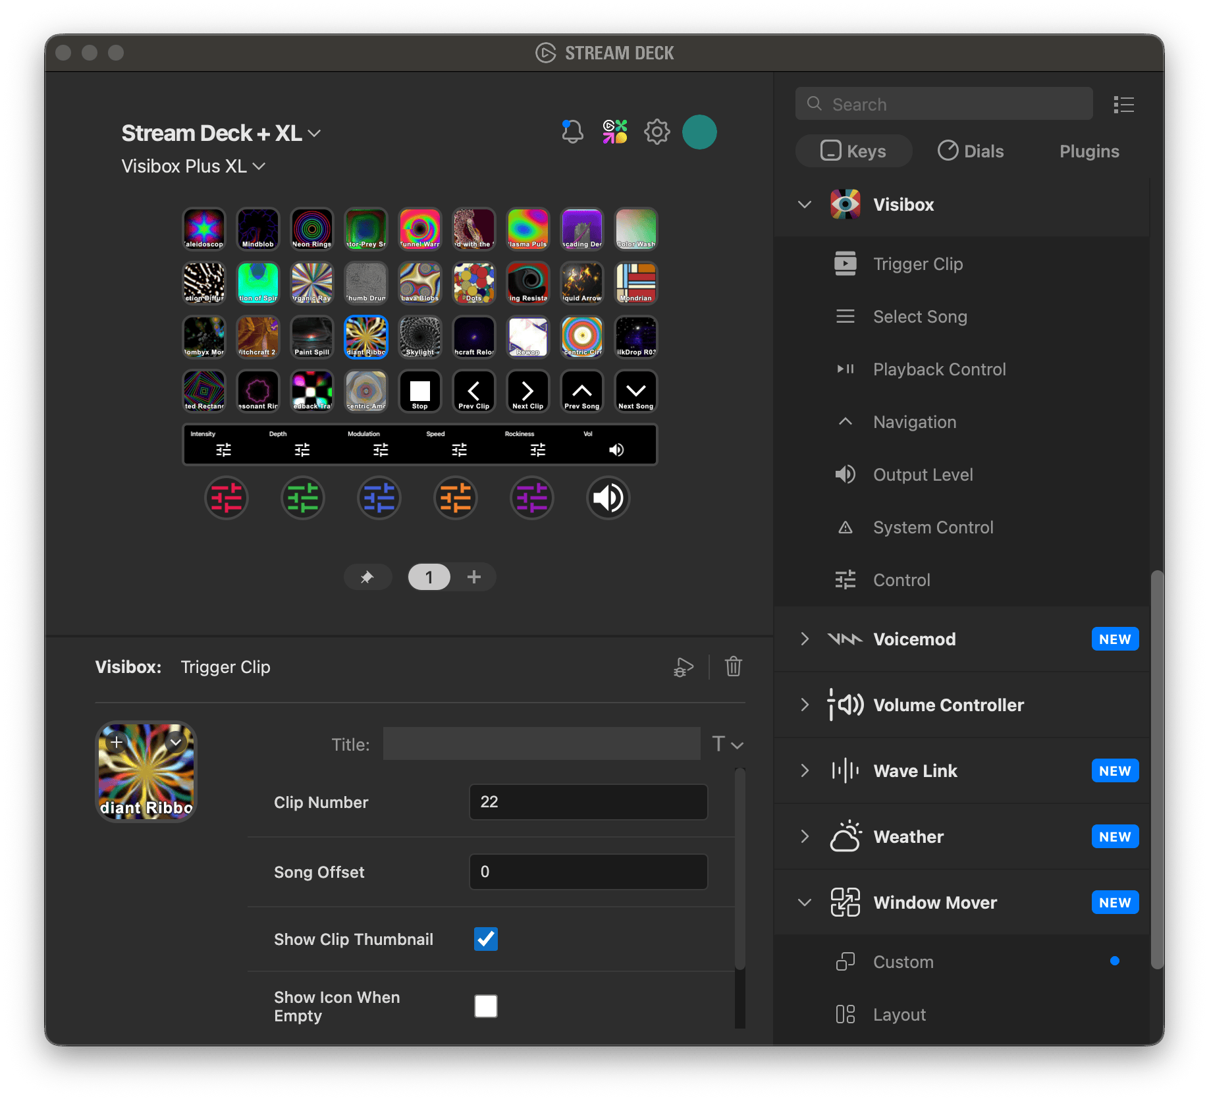Select the Next Clip key

click(x=528, y=391)
